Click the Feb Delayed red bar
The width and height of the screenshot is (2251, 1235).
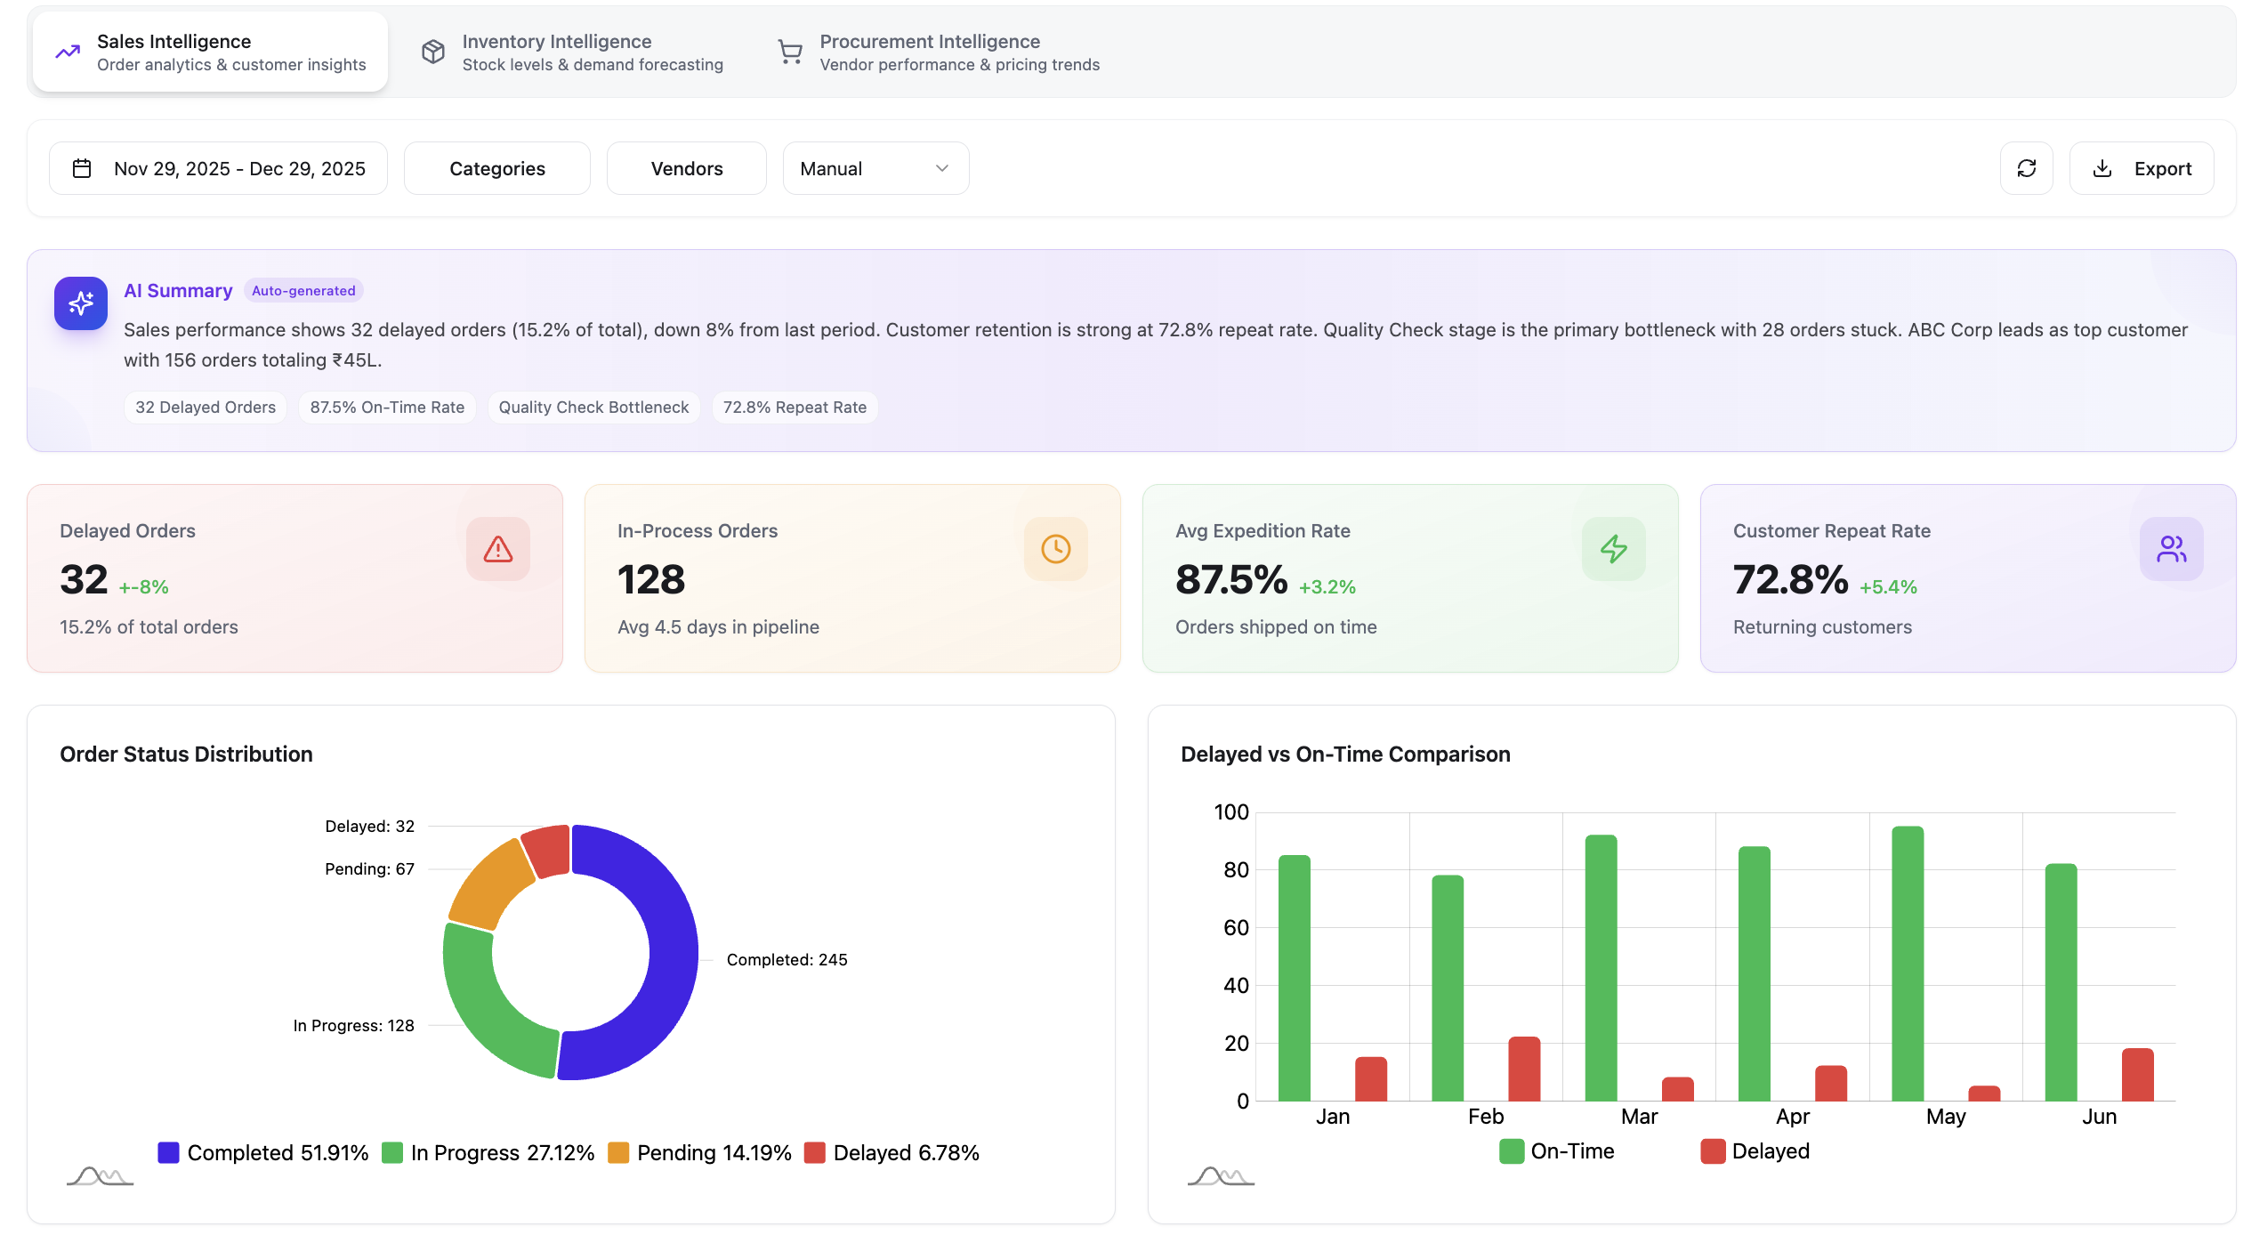pyautogui.click(x=1524, y=1069)
